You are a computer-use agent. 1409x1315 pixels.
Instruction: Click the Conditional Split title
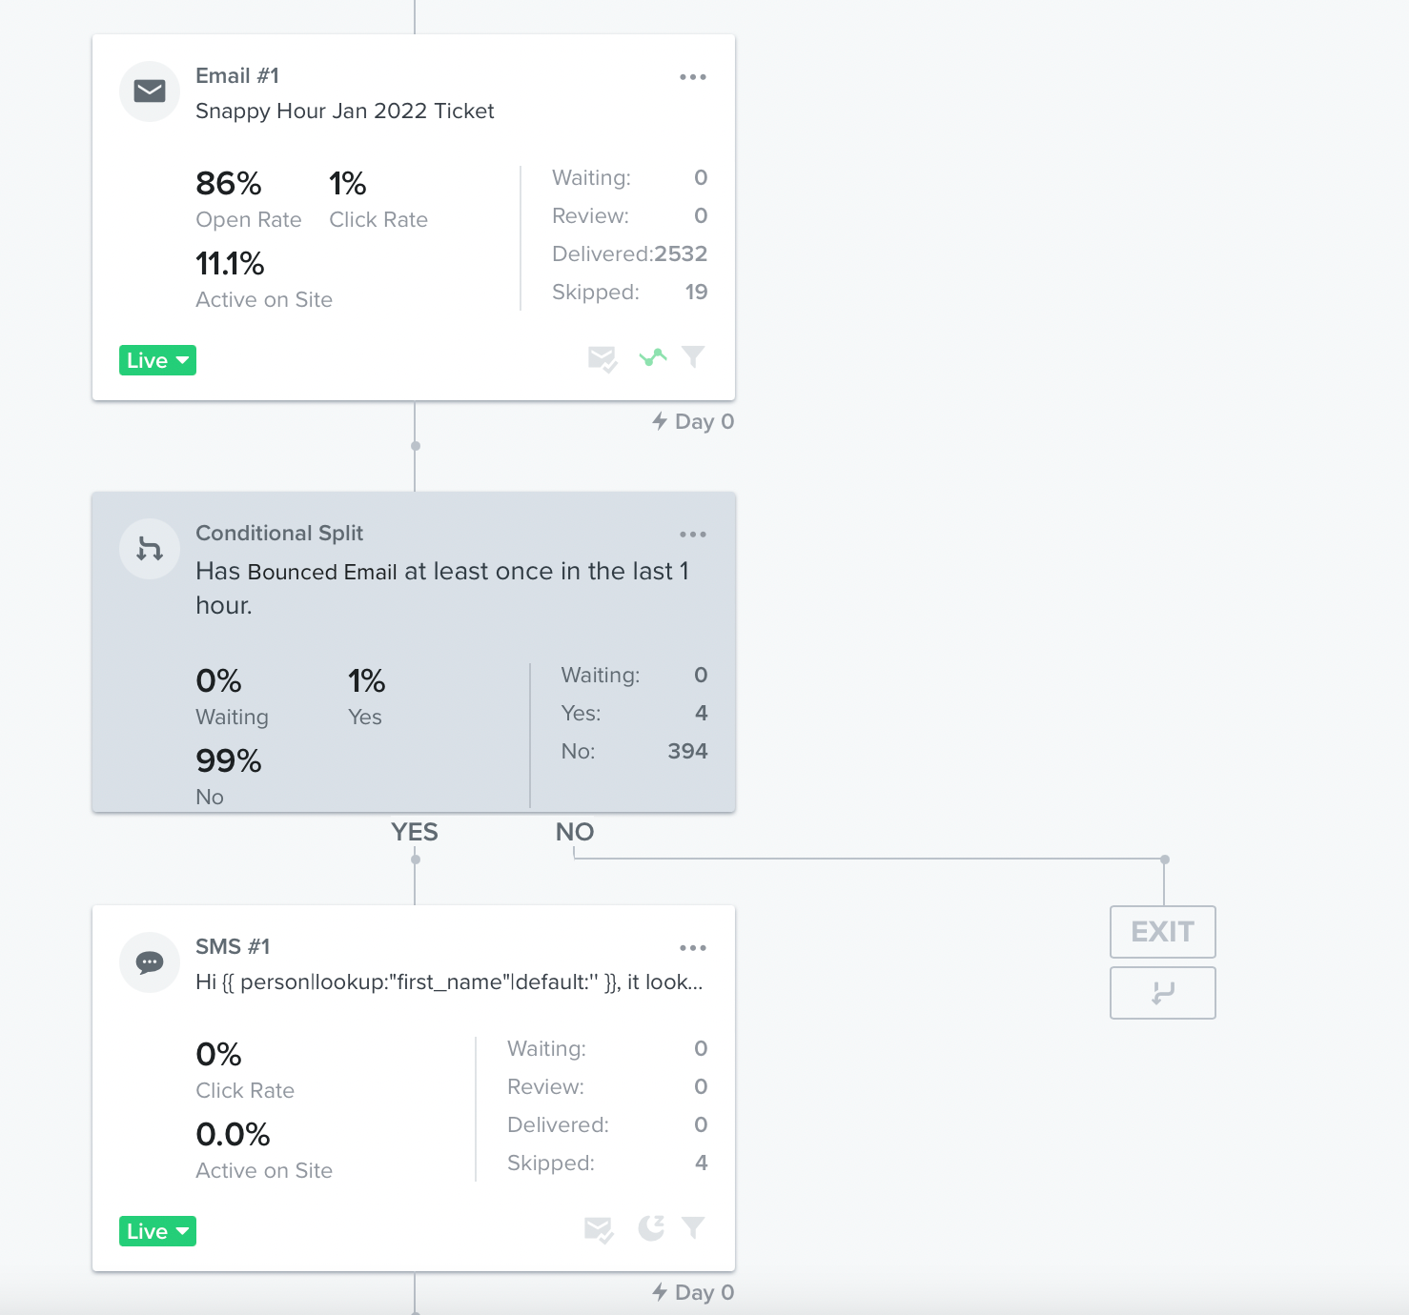coord(279,533)
